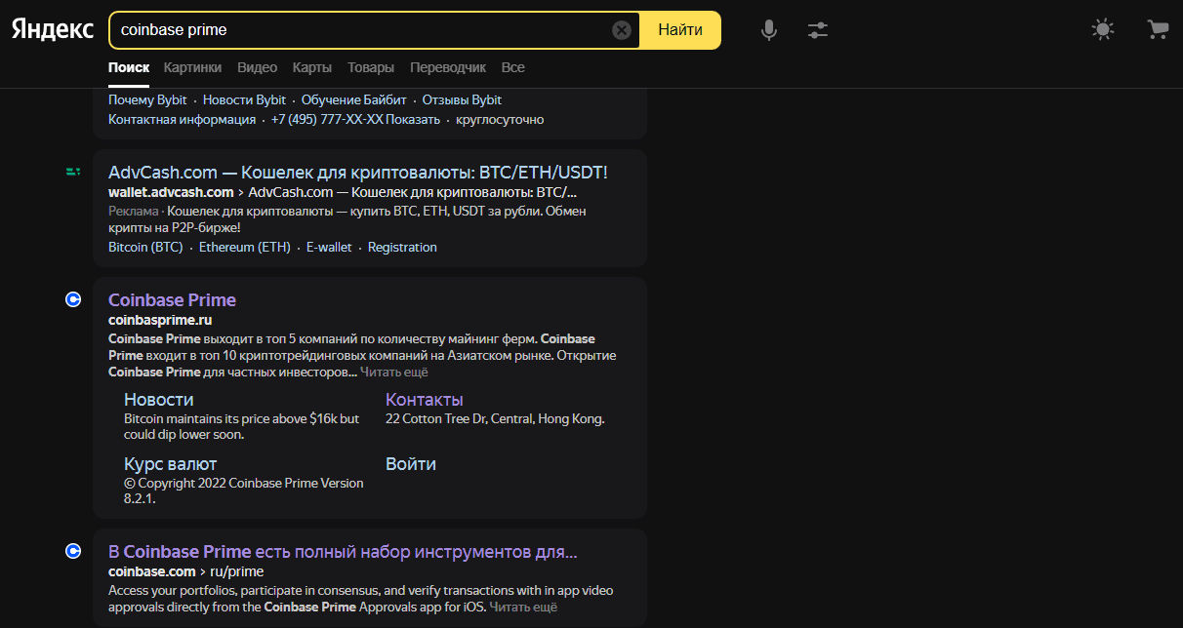1183x628 pixels.
Task: Open the Карты tab
Action: click(x=311, y=67)
